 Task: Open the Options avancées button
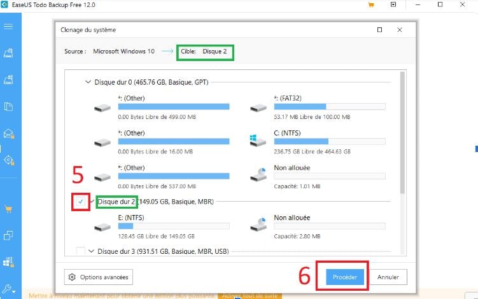[99, 277]
